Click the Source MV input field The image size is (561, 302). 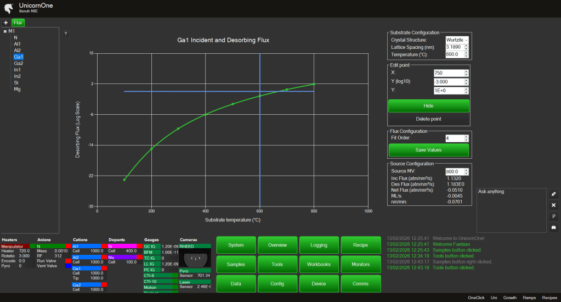455,171
